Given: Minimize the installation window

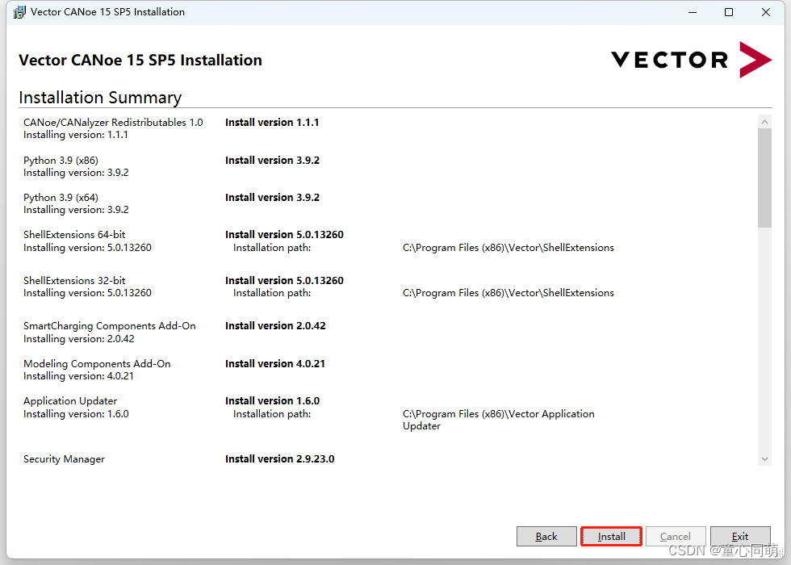Looking at the screenshot, I should [693, 12].
